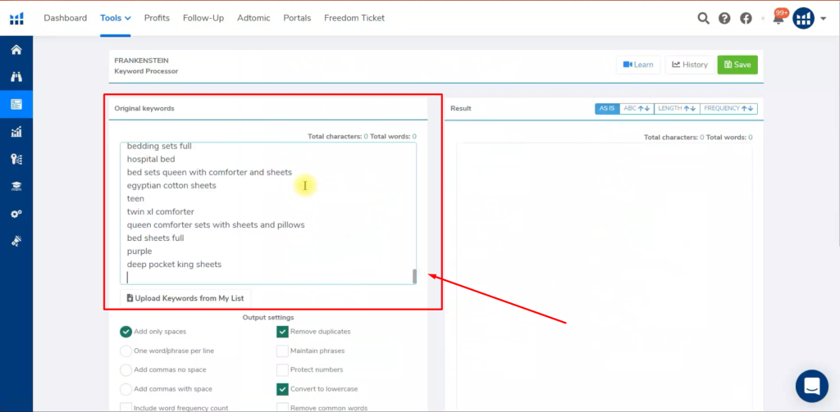Image resolution: width=840 pixels, height=412 pixels.
Task: Click the keyword line 'purple'
Action: click(x=139, y=251)
